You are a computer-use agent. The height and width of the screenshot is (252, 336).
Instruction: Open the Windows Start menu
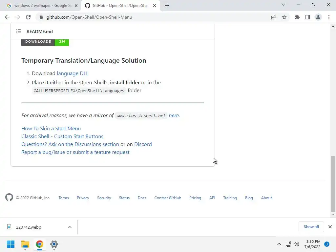point(10,244)
